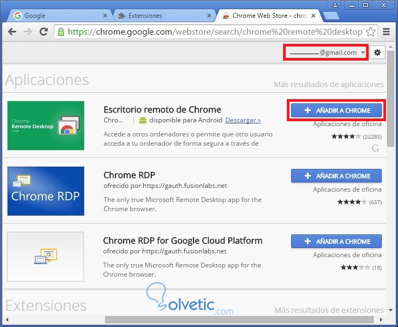Click the horizontal scrollbar thumb

[x=239, y=319]
